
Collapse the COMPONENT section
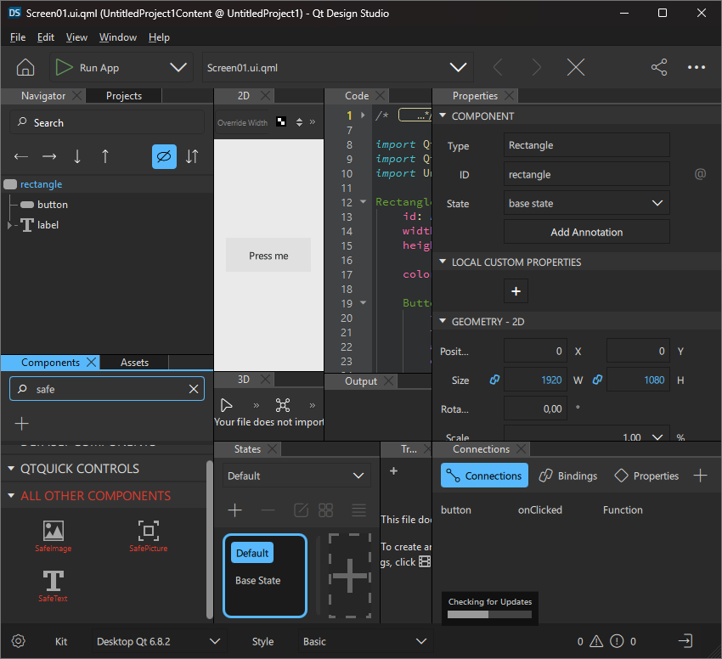[x=443, y=115]
